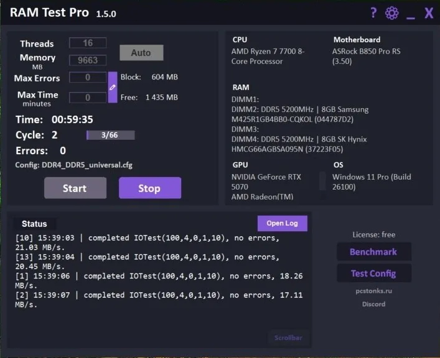Click the Errors: 0 counter

(40, 150)
